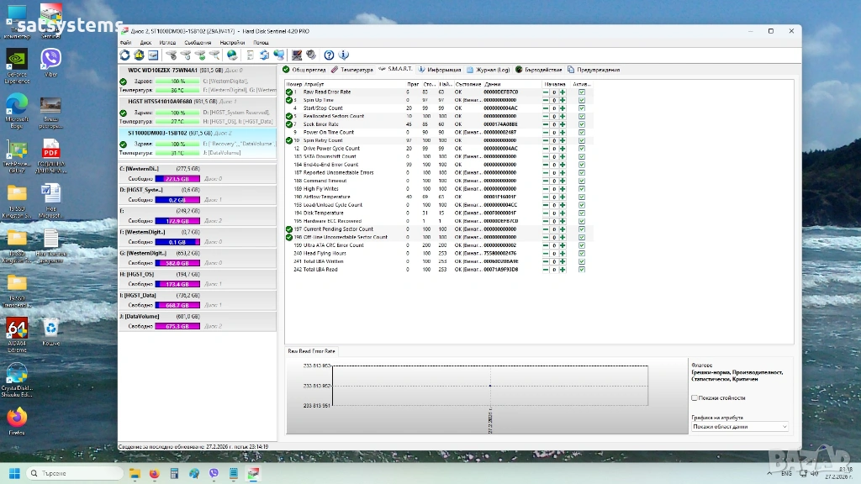Viewport: 861px width, 484px height.
Task: Click the C: [WesternDi..] free space bar
Action: (177, 179)
